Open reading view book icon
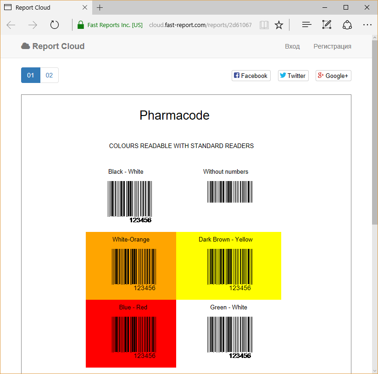378x374 pixels. [264, 25]
